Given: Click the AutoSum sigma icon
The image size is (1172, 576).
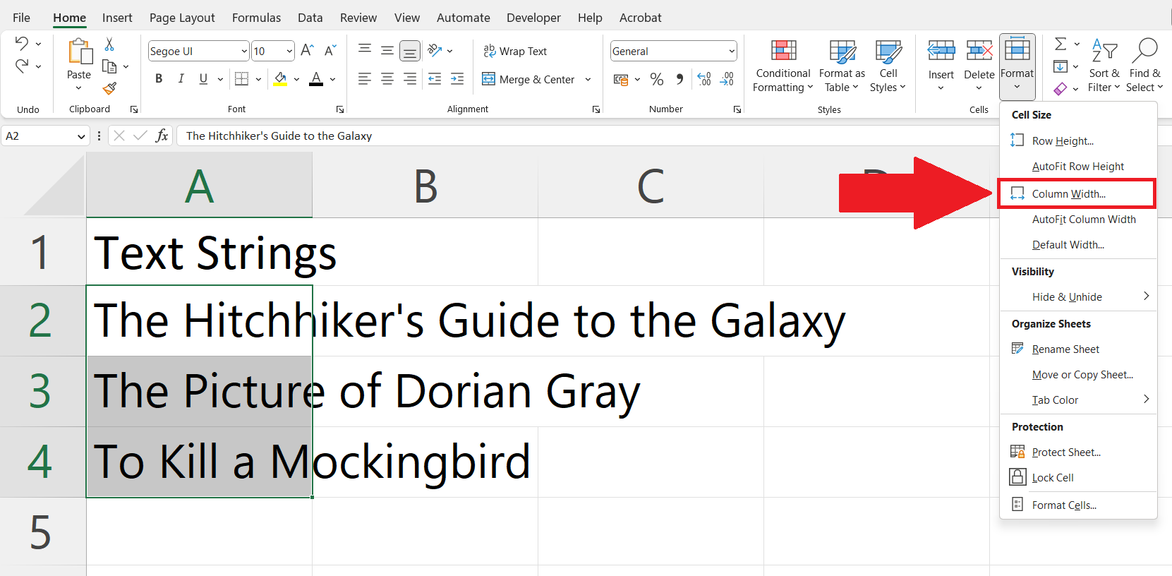Looking at the screenshot, I should tap(1060, 44).
